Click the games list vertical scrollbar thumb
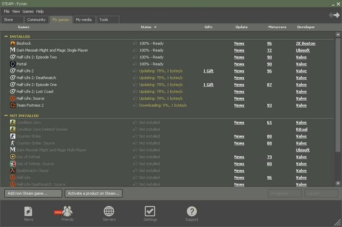The width and height of the screenshot is (342, 227). coord(338,95)
